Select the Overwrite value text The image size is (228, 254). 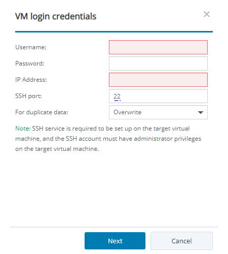[x=128, y=112]
